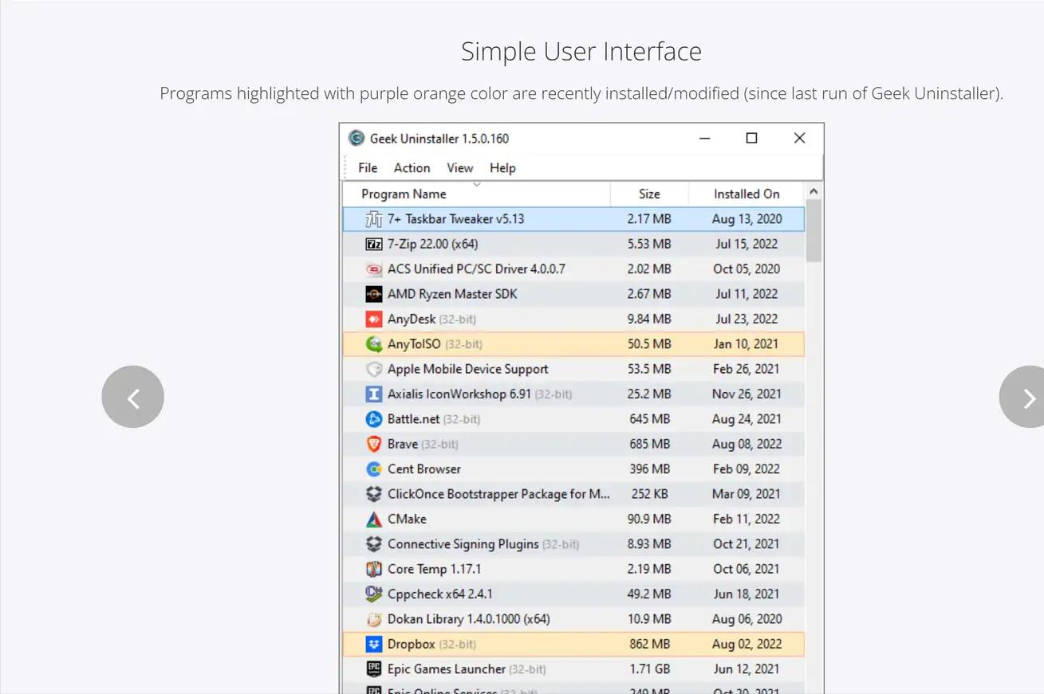Sort list by Size column header
This screenshot has height=694, width=1044.
tap(649, 194)
